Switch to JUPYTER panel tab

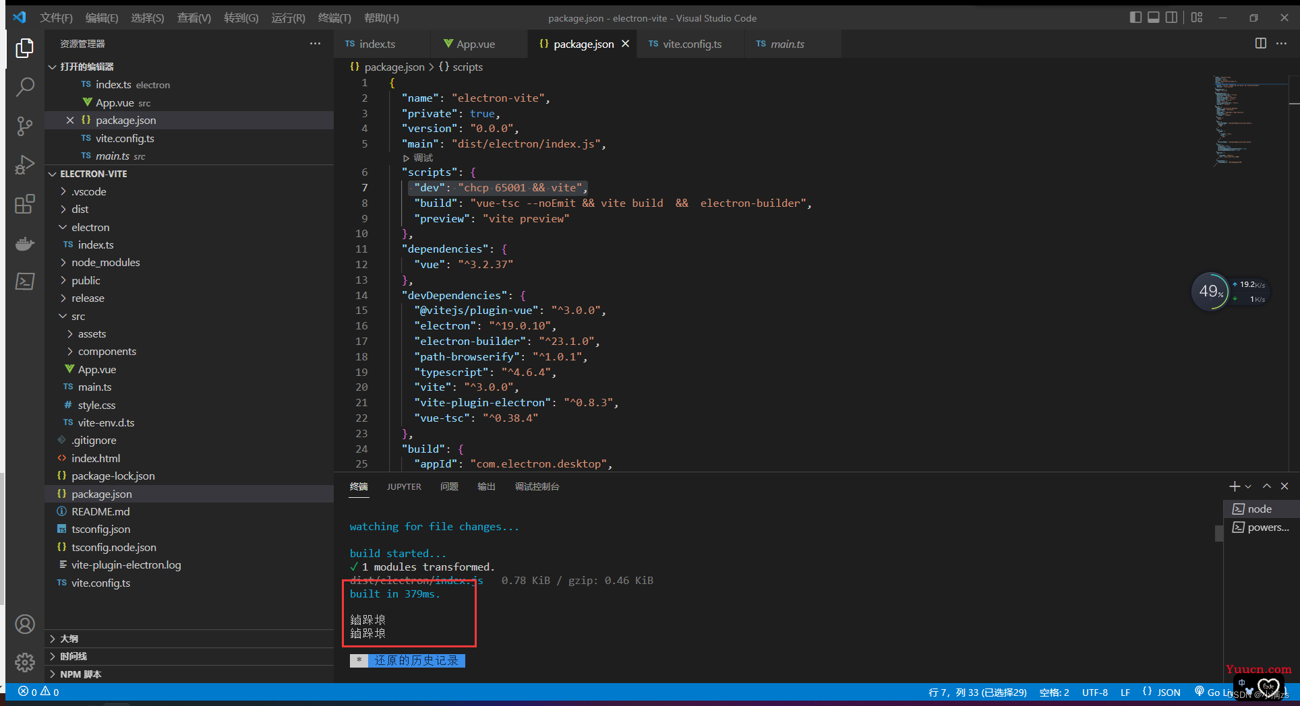pyautogui.click(x=404, y=486)
